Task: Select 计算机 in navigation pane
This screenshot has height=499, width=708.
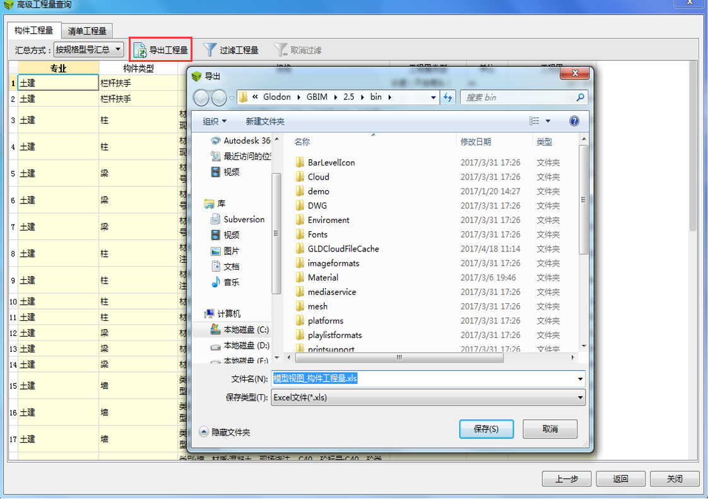Action: point(222,314)
